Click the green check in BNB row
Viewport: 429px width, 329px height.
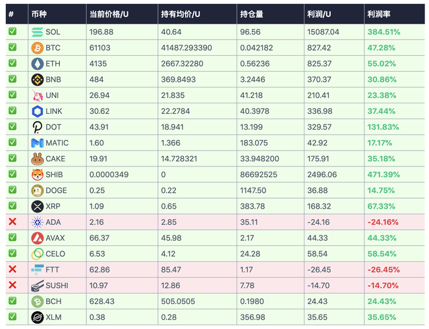pyautogui.click(x=13, y=79)
